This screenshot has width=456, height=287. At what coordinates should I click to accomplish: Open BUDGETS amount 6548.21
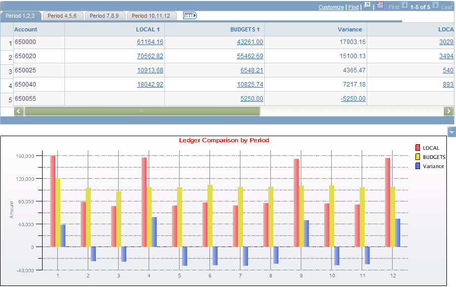pyautogui.click(x=252, y=70)
